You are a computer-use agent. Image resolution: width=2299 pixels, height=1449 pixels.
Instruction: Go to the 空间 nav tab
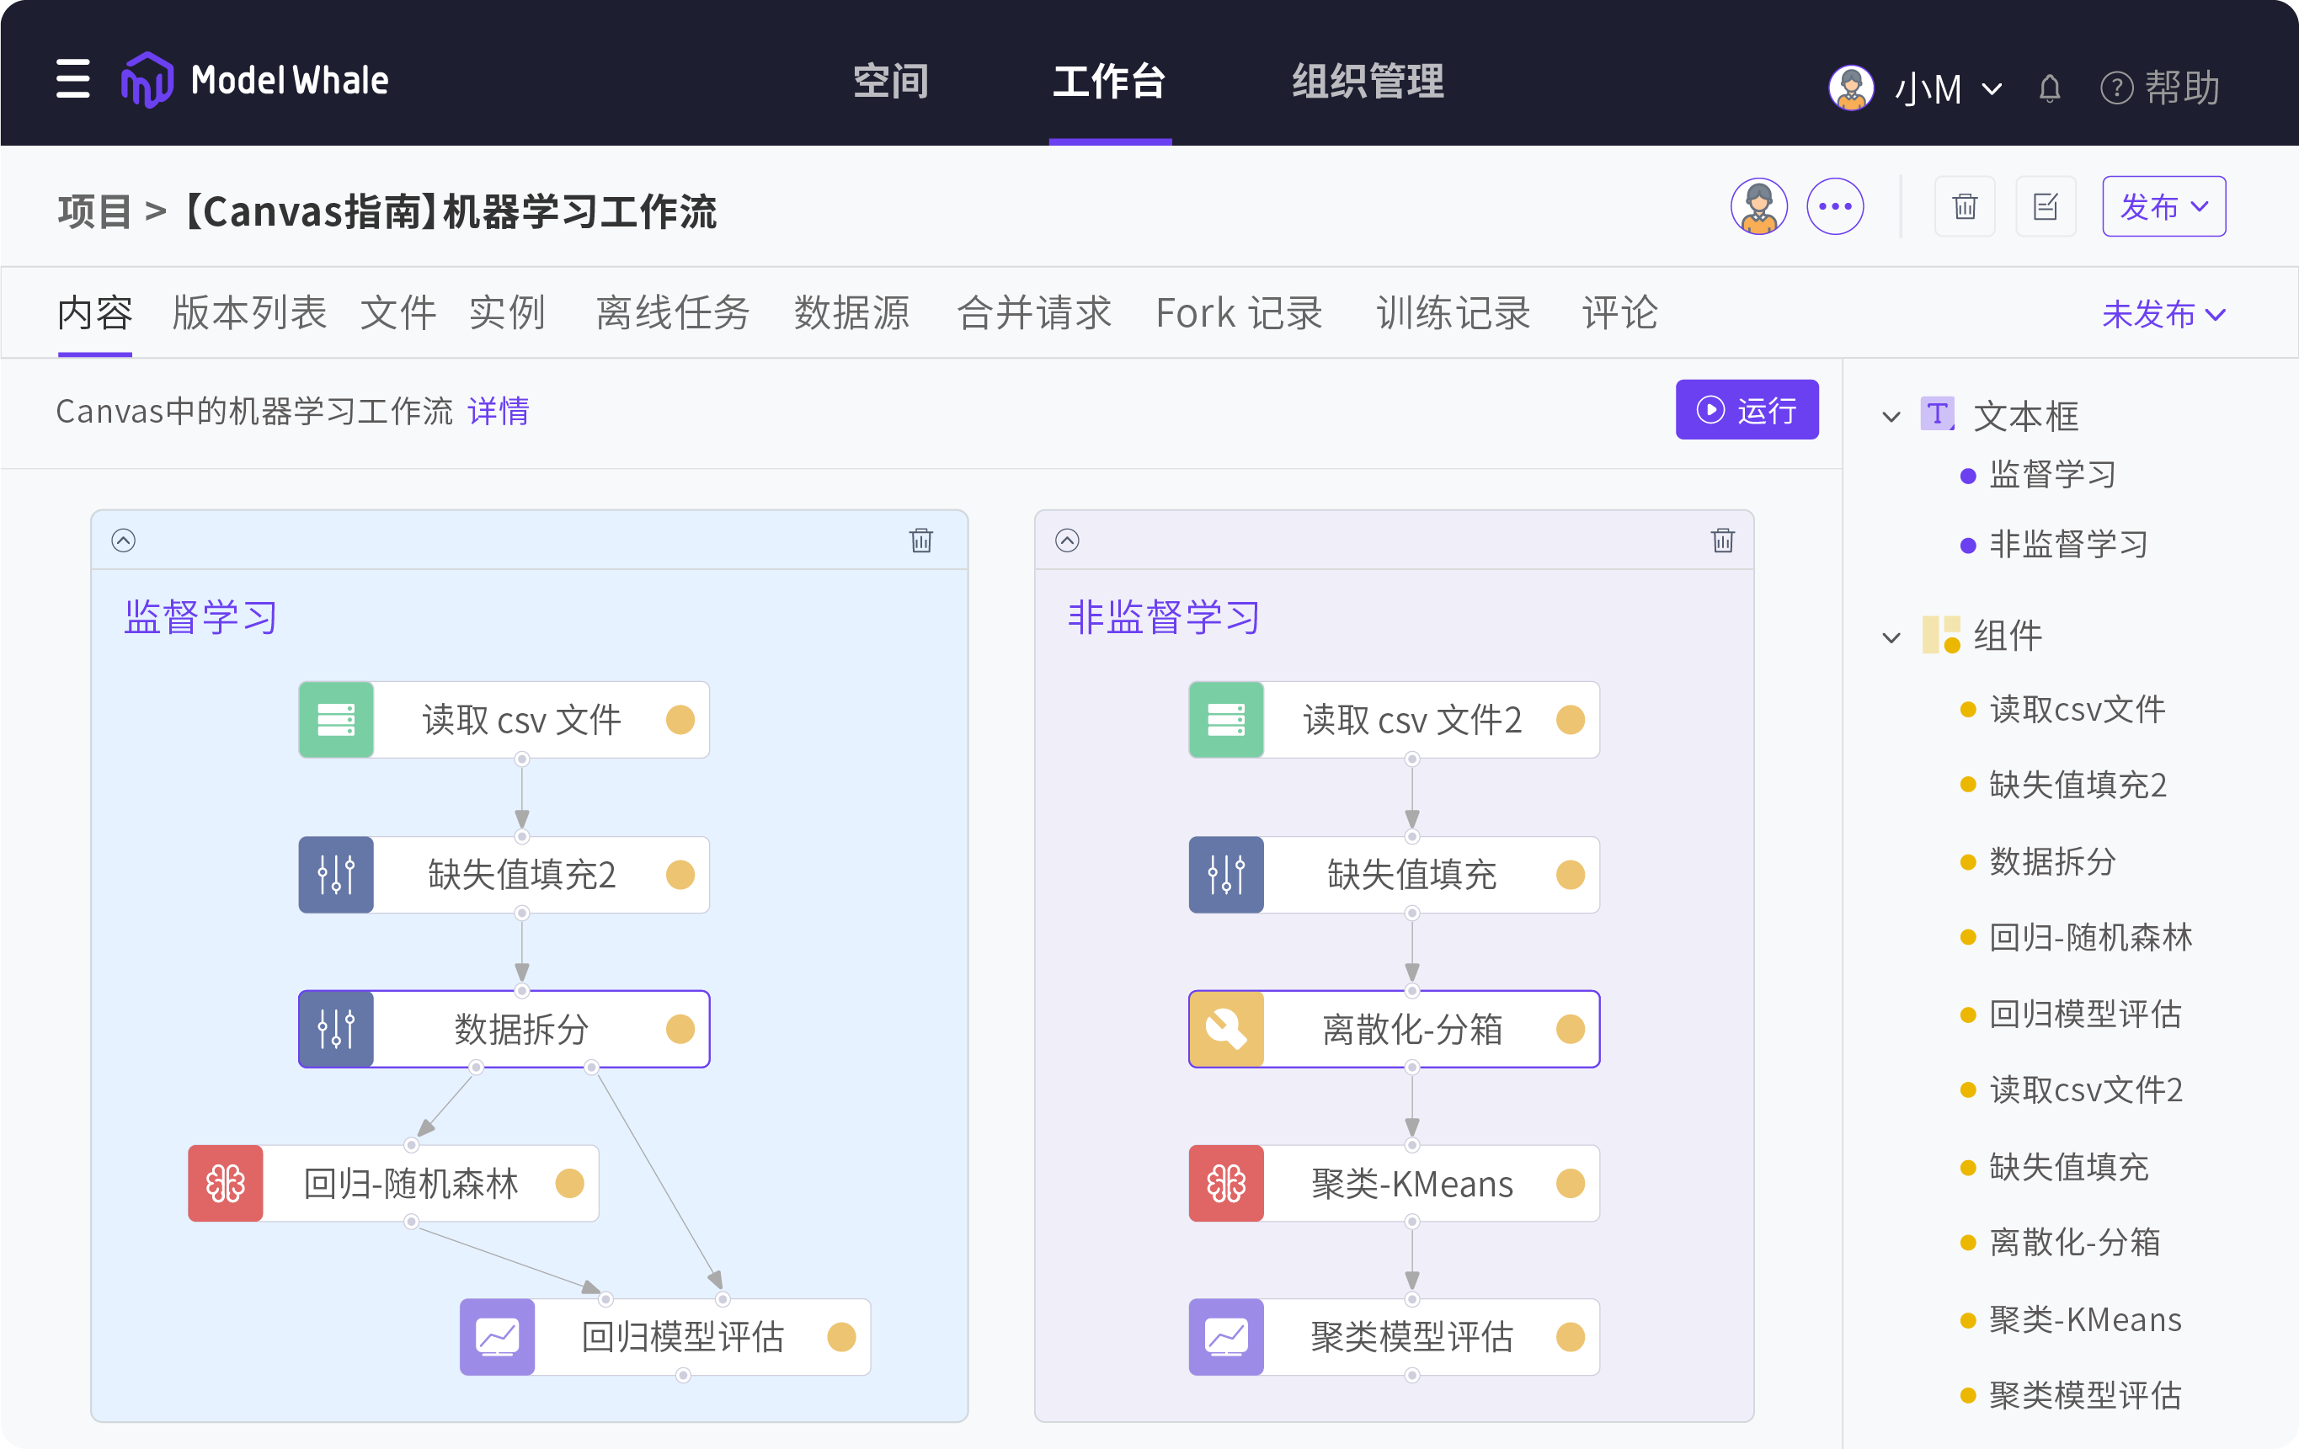pos(890,81)
